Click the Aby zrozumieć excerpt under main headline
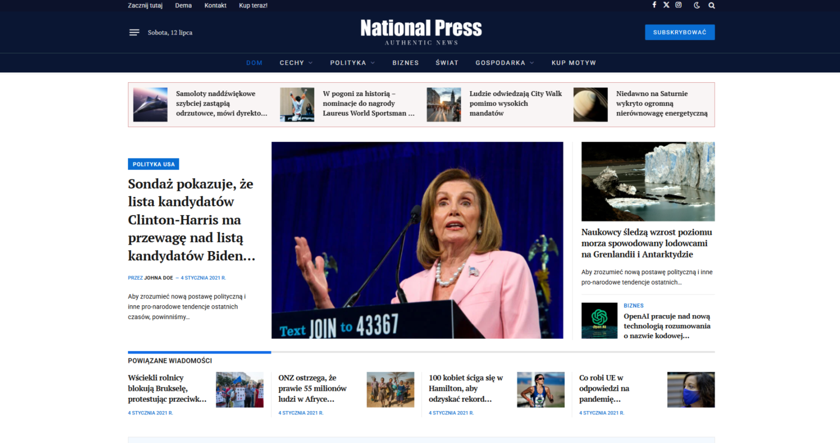840x443 pixels. pyautogui.click(x=187, y=307)
